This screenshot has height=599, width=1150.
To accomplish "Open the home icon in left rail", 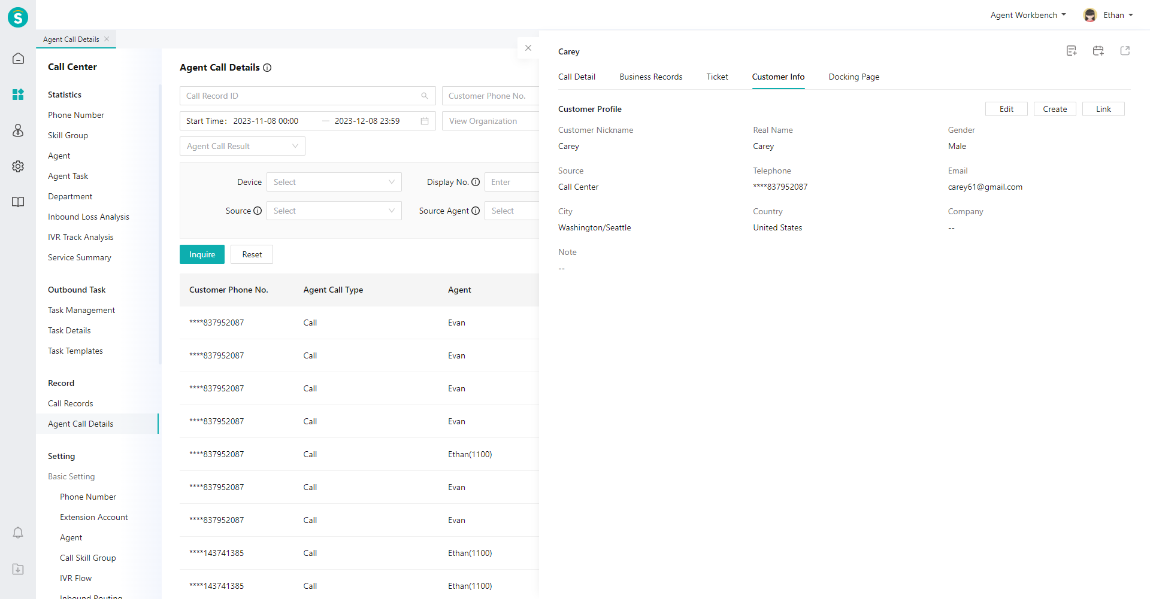I will [18, 59].
